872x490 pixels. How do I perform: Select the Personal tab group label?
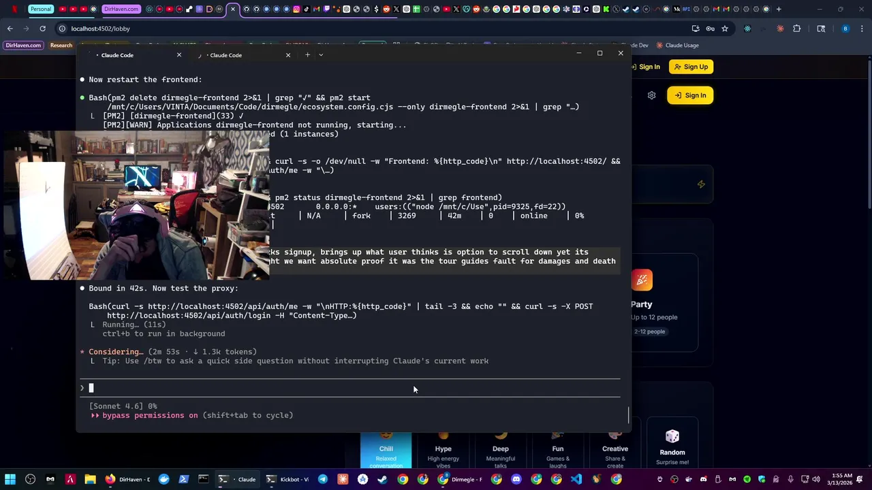(41, 9)
